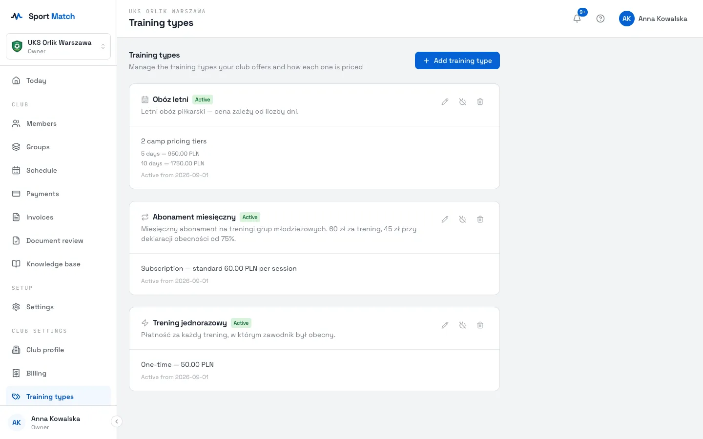This screenshot has height=439, width=703.
Task: Click the Abonament miesięczny card title
Action: pos(194,217)
